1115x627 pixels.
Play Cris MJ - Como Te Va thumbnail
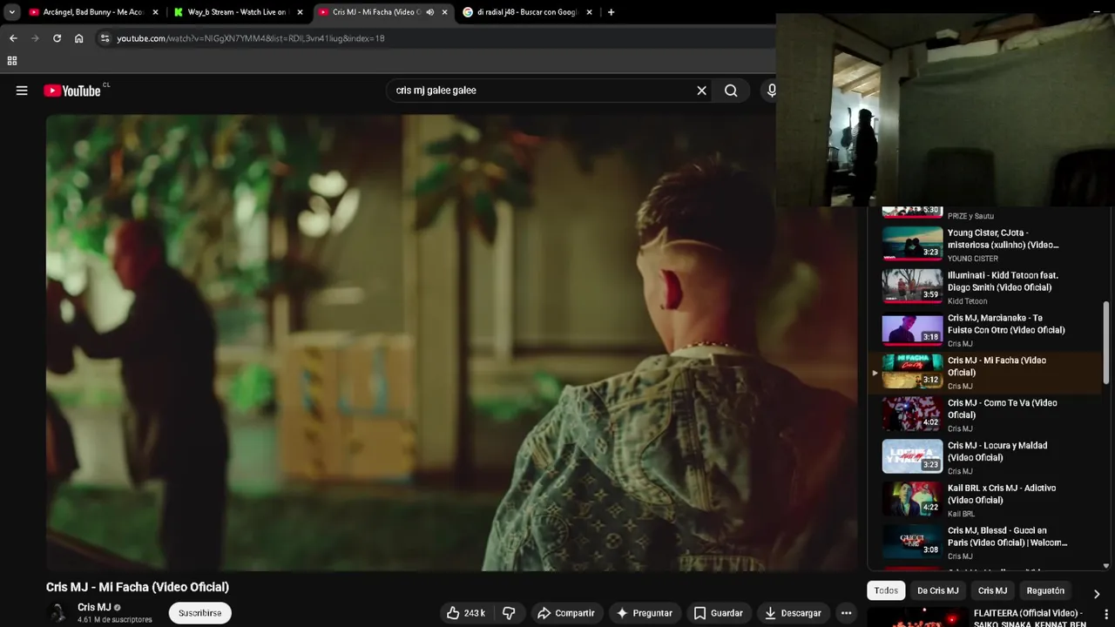coord(912,415)
